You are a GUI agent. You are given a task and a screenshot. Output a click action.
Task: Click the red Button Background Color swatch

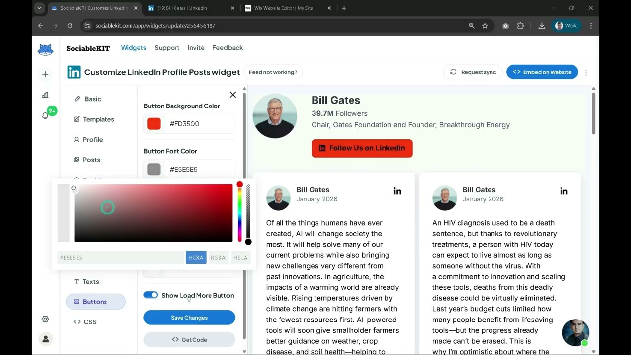tap(154, 124)
